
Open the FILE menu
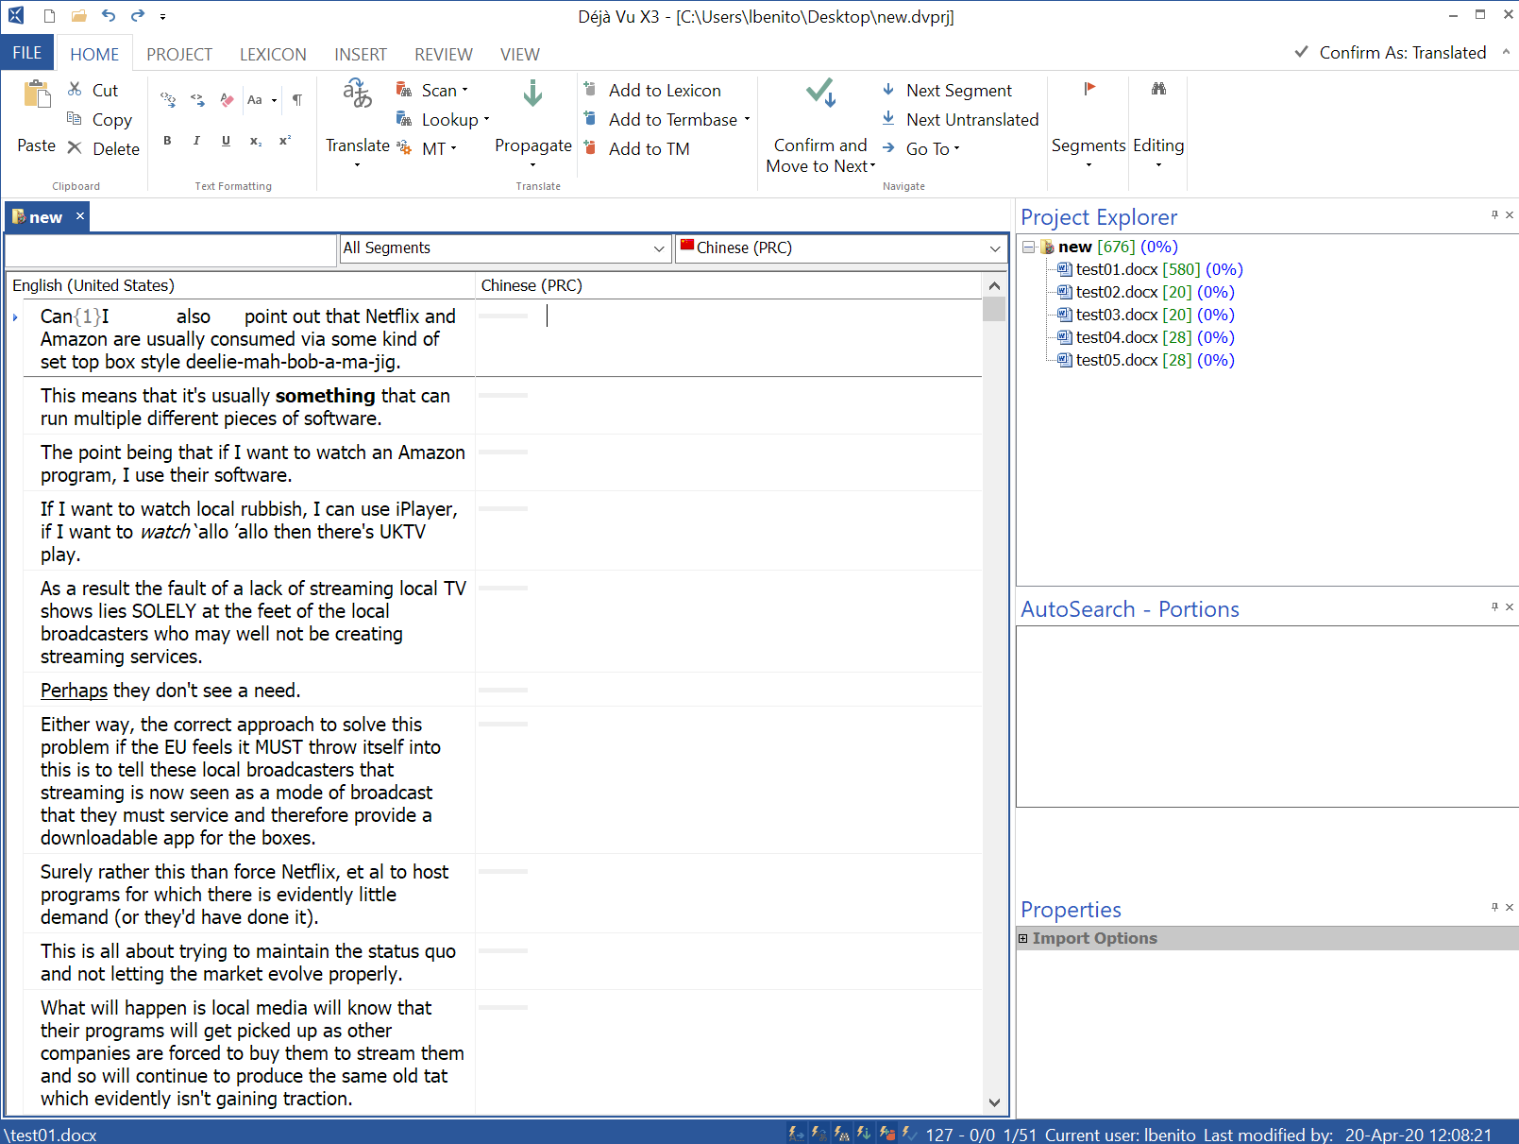tap(27, 53)
